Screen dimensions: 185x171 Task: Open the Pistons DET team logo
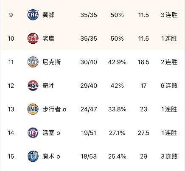pyautogui.click(x=33, y=133)
